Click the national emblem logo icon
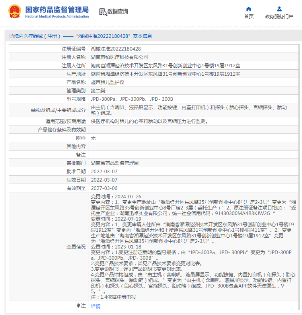Viewport: 302px width, 315px height. [15, 12]
